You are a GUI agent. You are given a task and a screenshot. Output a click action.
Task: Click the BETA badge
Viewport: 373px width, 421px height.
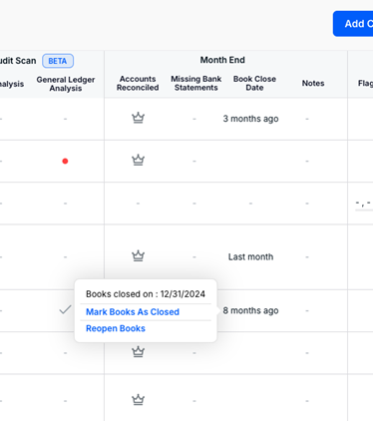(58, 61)
